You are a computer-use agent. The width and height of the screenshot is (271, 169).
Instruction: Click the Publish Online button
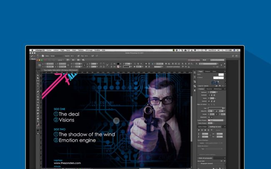[194, 60]
